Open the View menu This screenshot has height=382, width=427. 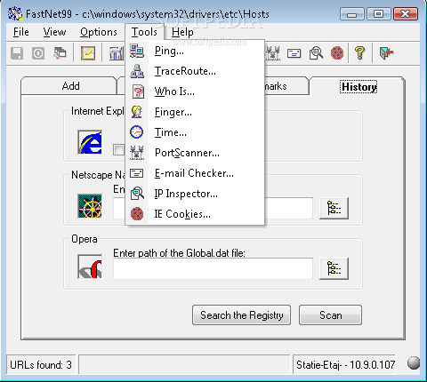54,32
